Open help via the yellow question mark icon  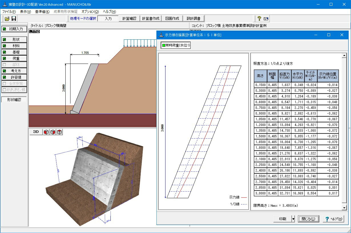click(259, 19)
